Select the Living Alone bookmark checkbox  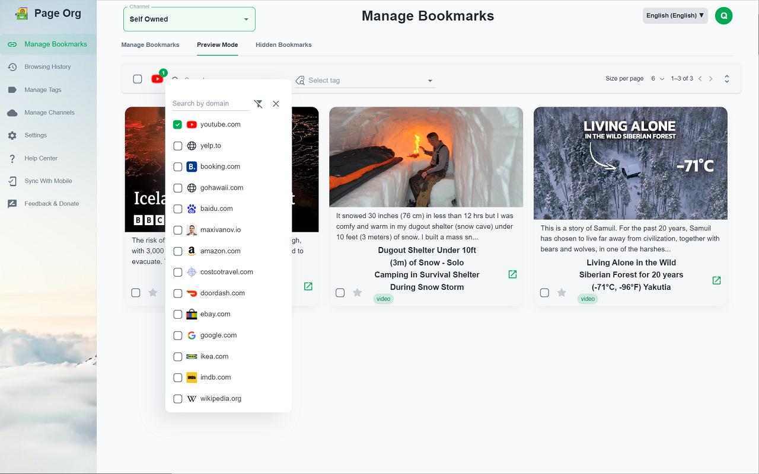544,293
